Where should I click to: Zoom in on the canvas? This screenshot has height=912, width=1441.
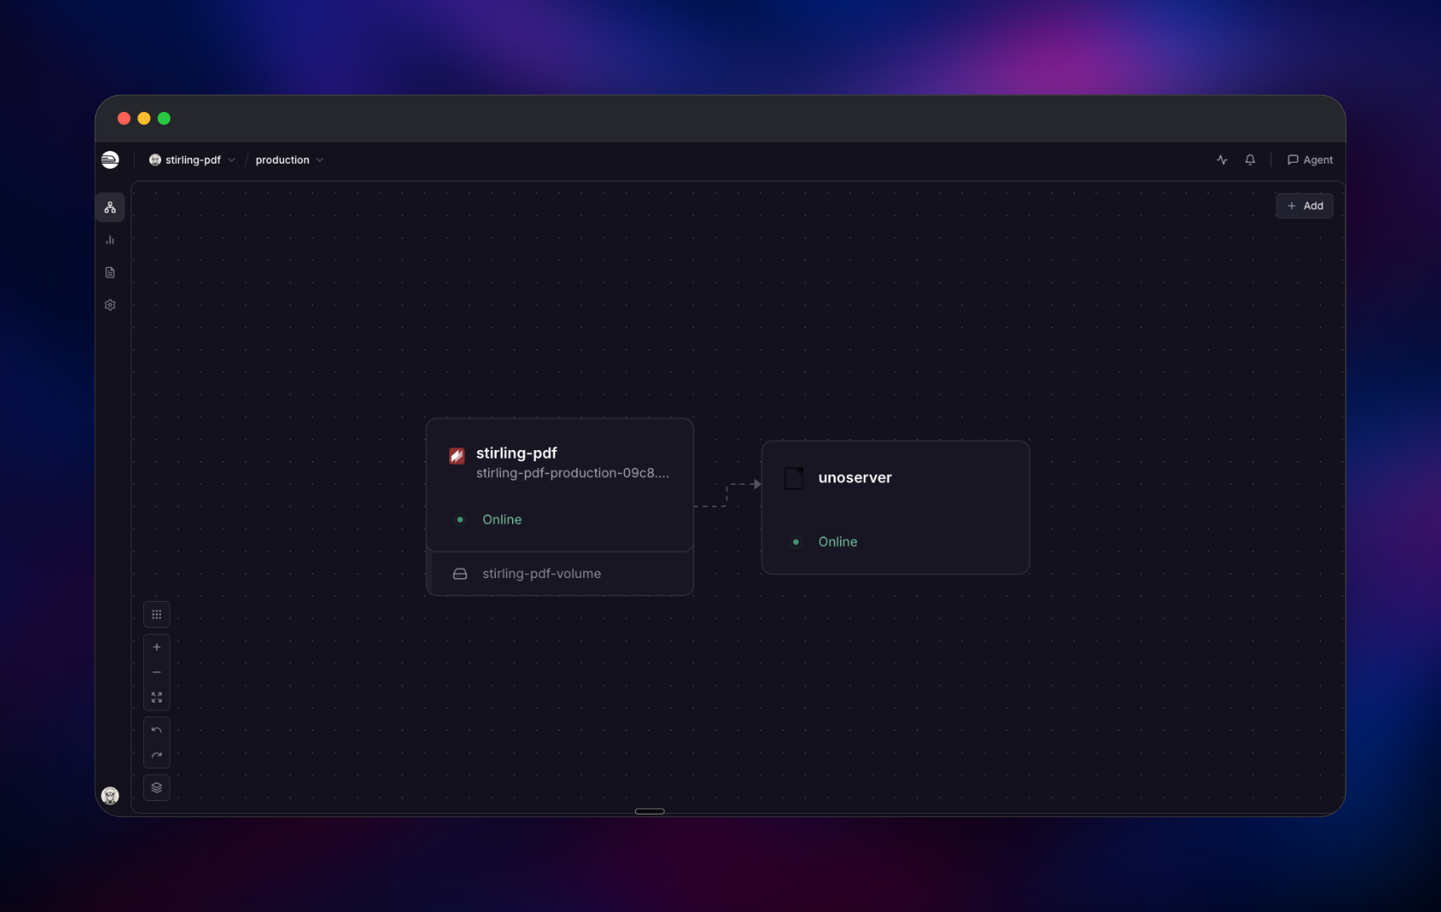[x=157, y=647]
